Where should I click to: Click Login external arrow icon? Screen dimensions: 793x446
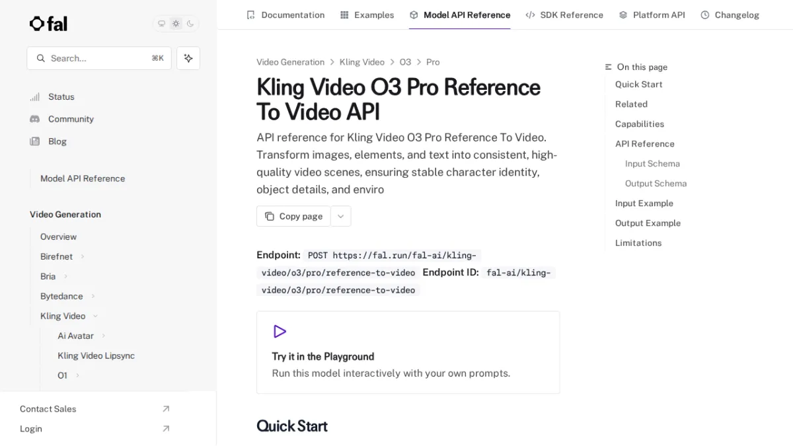coord(166,429)
